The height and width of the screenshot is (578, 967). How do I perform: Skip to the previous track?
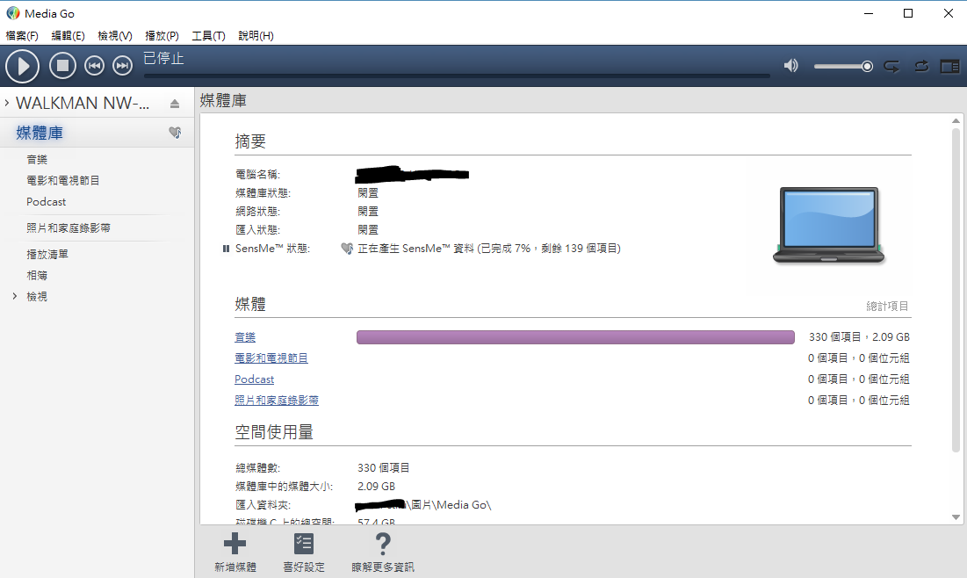tap(94, 65)
